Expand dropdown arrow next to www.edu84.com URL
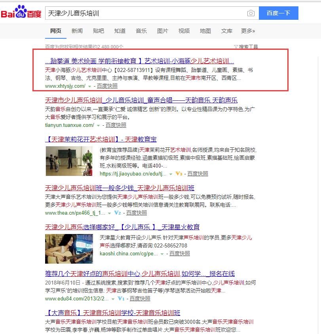321x334 pixels. pyautogui.click(x=113, y=299)
